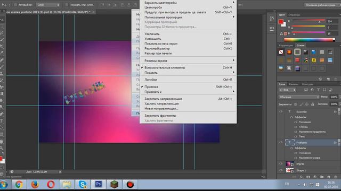Hide the Subscribe text layer
The width and height of the screenshot is (341, 191).
pyautogui.click(x=281, y=111)
